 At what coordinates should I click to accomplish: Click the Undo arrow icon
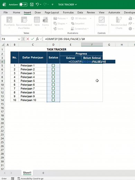pos(37,4)
